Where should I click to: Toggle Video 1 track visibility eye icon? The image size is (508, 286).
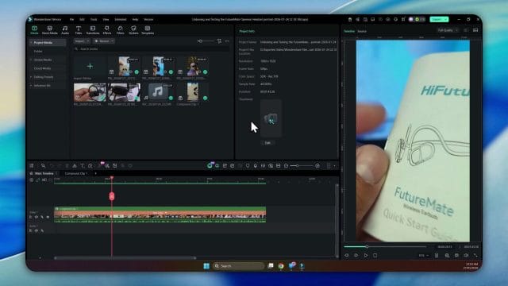click(48, 217)
